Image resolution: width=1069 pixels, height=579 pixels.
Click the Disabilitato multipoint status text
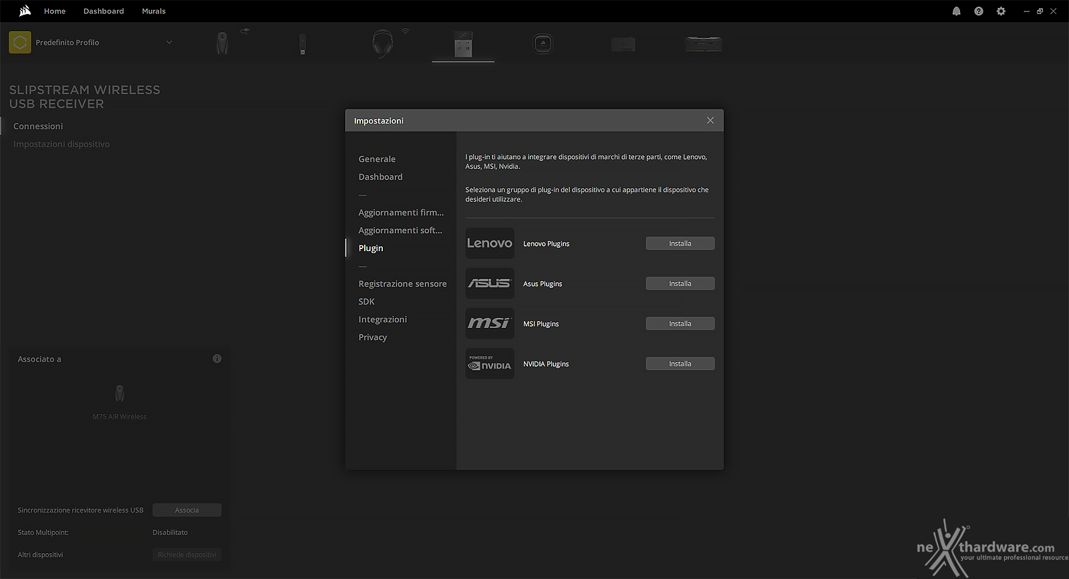(x=170, y=532)
